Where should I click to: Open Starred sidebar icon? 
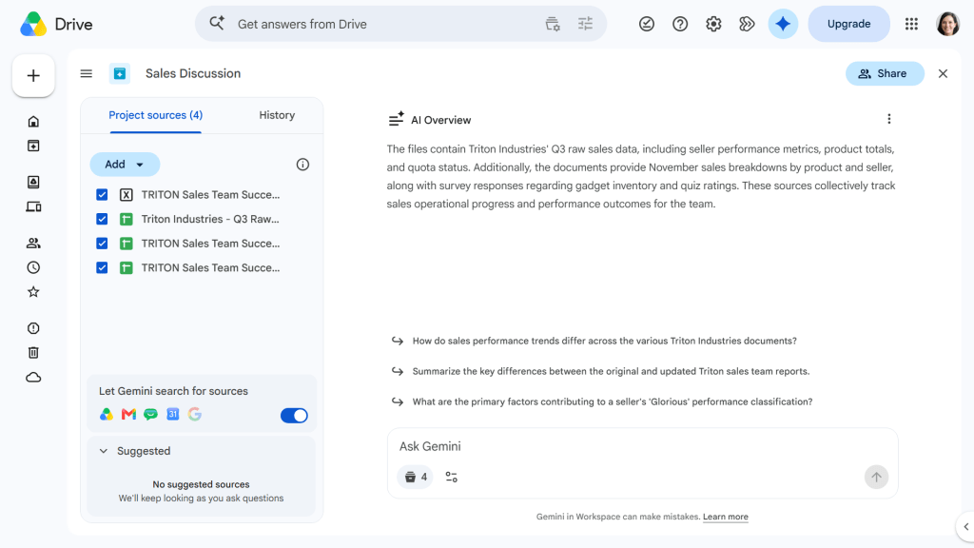pyautogui.click(x=33, y=291)
